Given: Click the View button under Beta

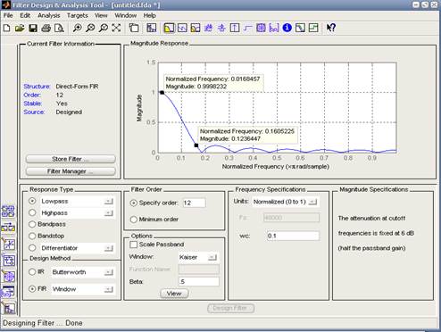Looking at the screenshot, I should point(174,294).
